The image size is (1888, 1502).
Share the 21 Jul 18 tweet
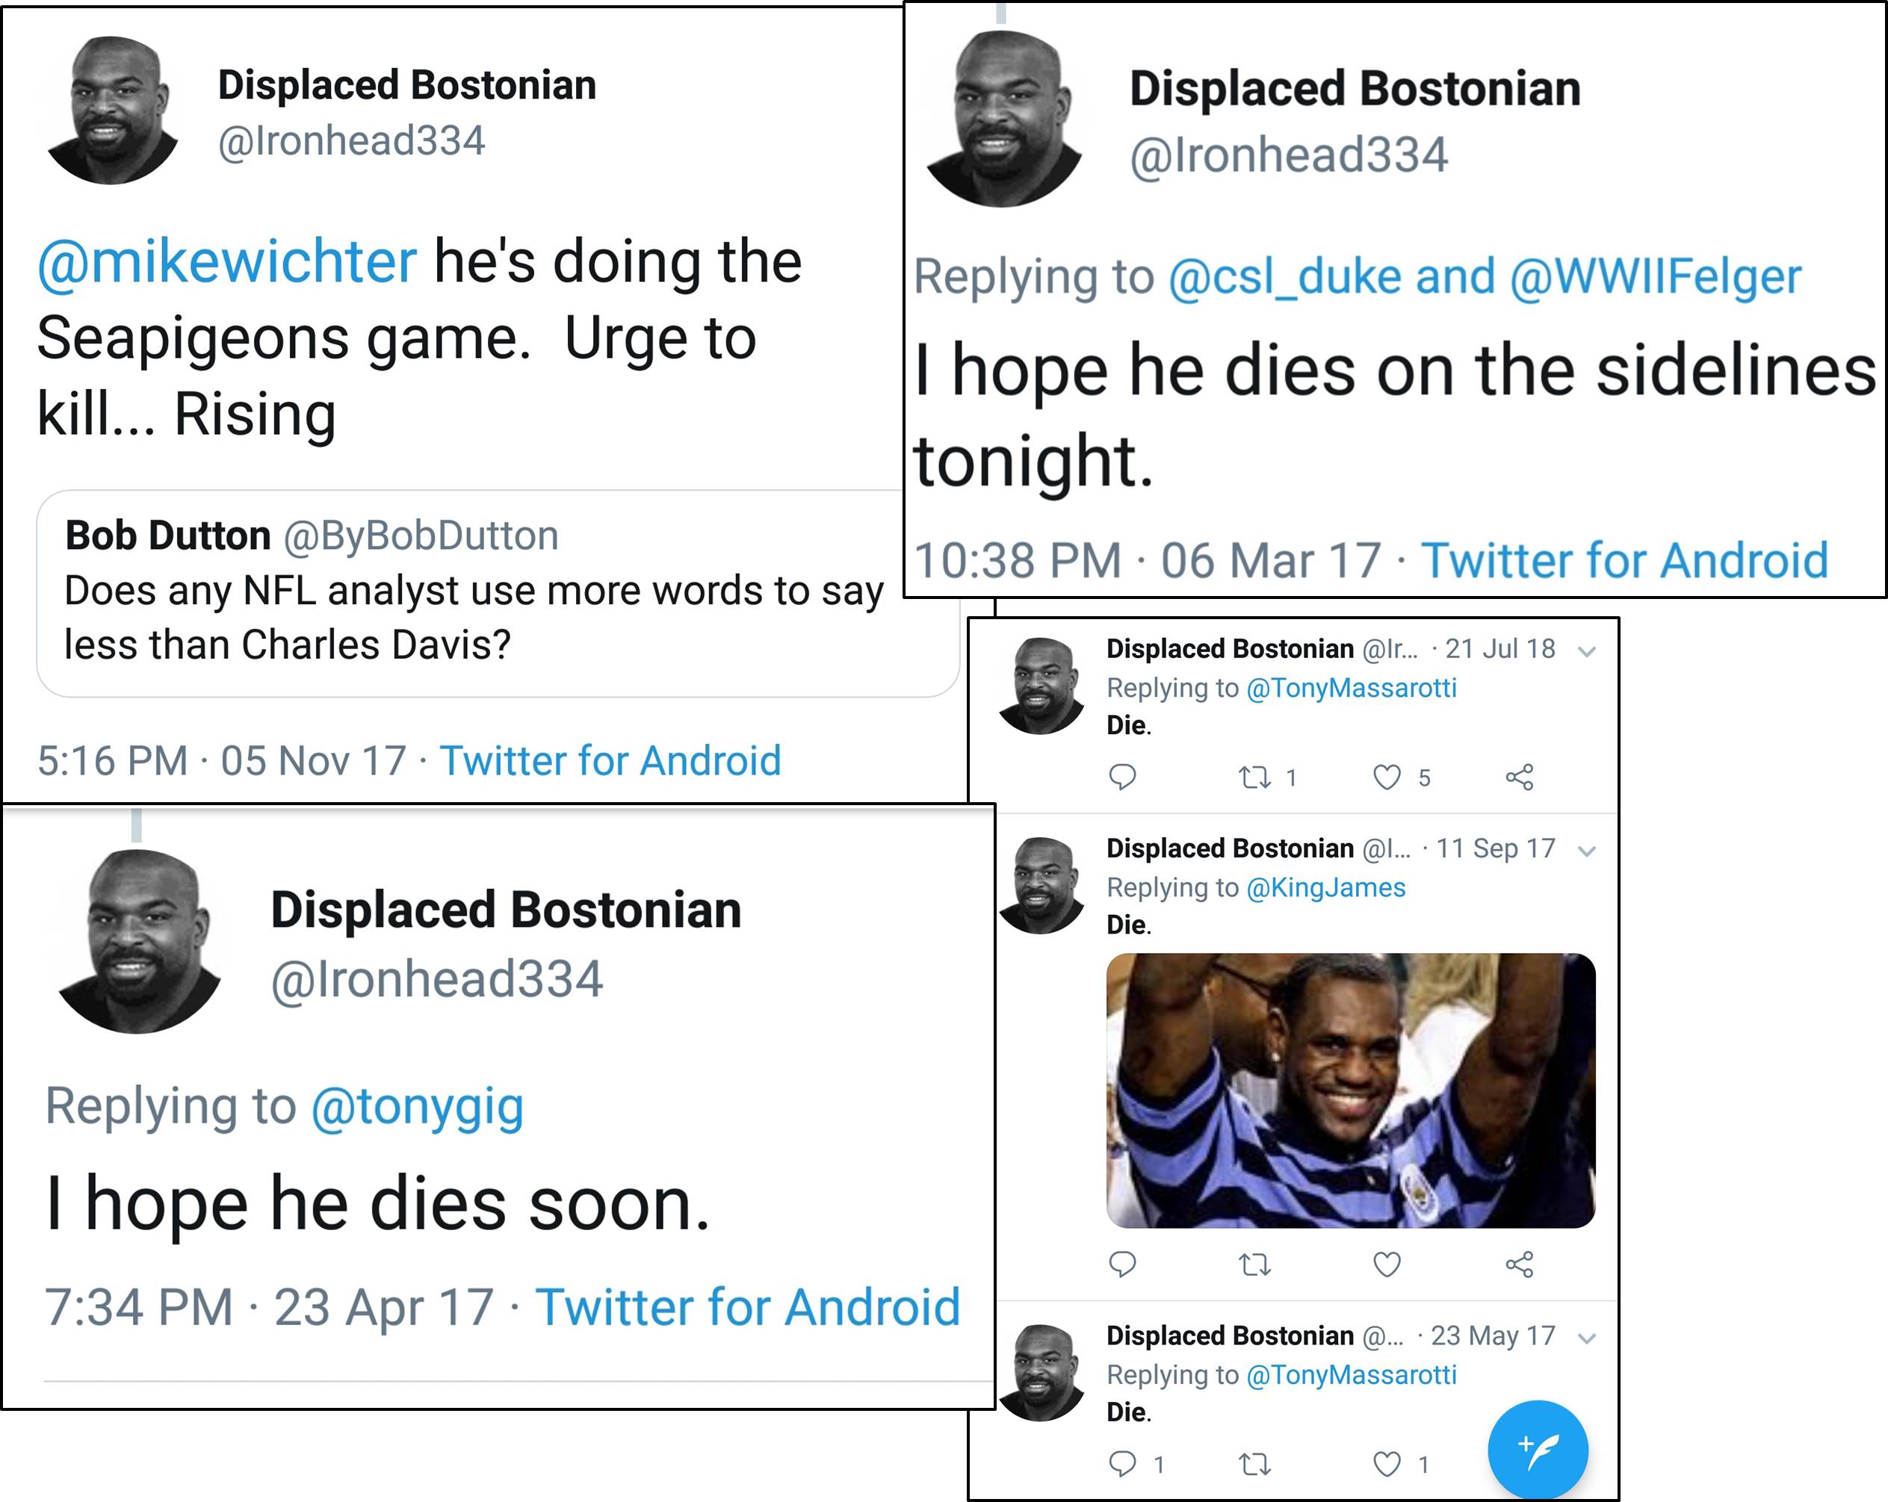(x=1520, y=776)
